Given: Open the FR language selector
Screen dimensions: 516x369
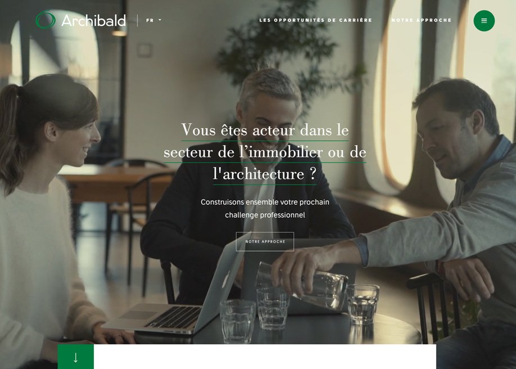Looking at the screenshot, I should click(x=153, y=20).
